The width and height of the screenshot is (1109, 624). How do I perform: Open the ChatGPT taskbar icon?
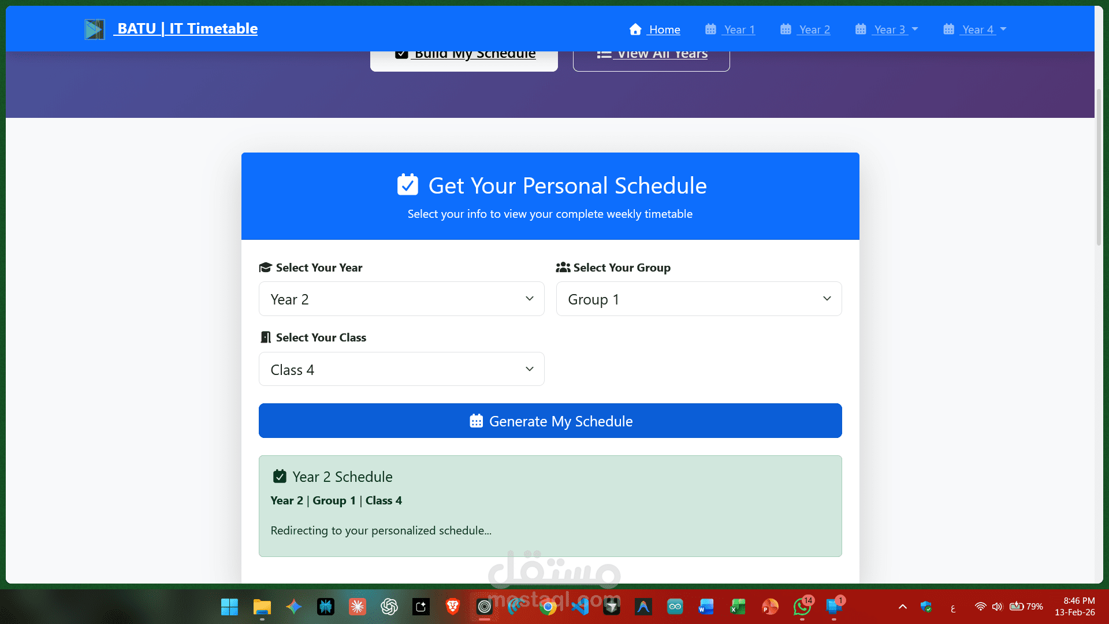click(x=389, y=607)
